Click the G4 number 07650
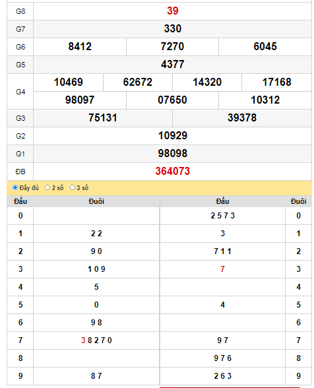Viewport: 314px width, 388px height. click(x=172, y=100)
